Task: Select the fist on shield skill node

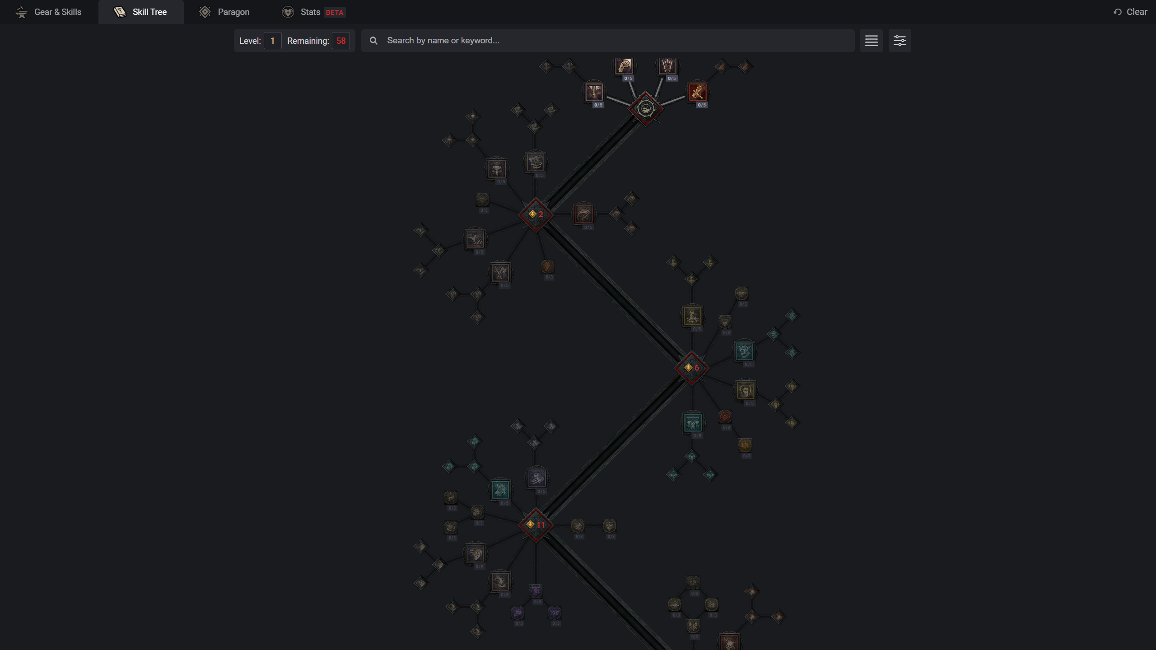Action: click(745, 390)
